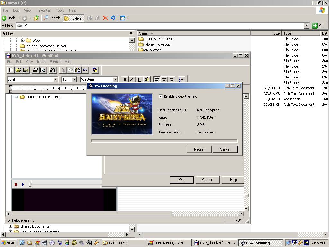
Task: Click the encoding progress bar
Action: 164,141
